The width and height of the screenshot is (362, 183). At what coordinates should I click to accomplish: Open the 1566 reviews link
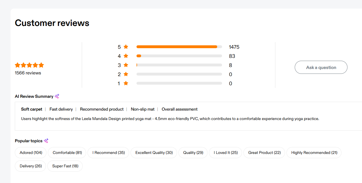point(28,73)
